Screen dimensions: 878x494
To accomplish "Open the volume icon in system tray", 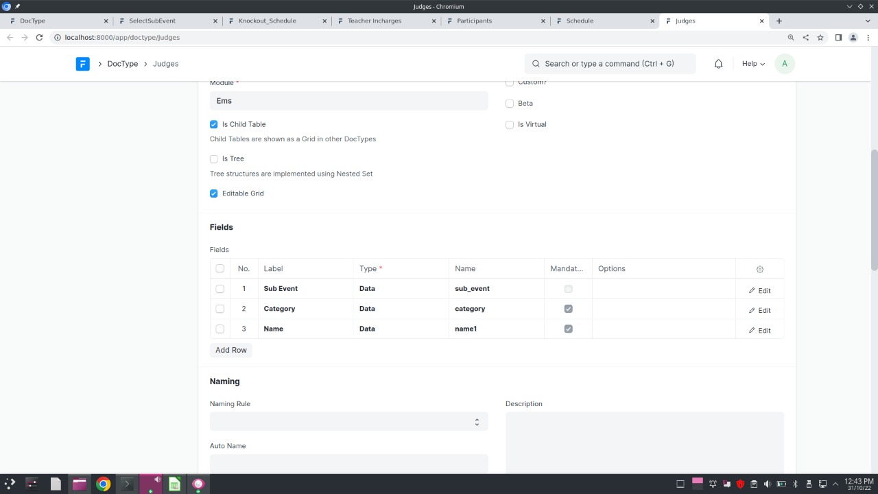I will pyautogui.click(x=768, y=484).
